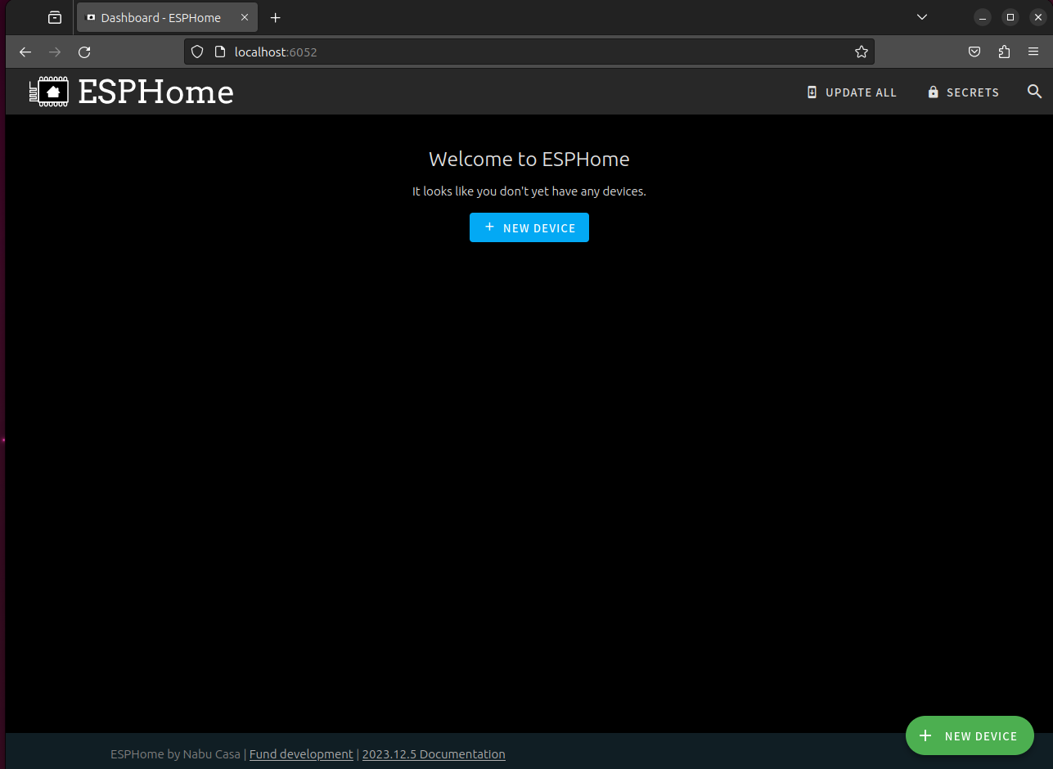The image size is (1053, 769).
Task: Click the browser forward arrow
Action: (55, 52)
